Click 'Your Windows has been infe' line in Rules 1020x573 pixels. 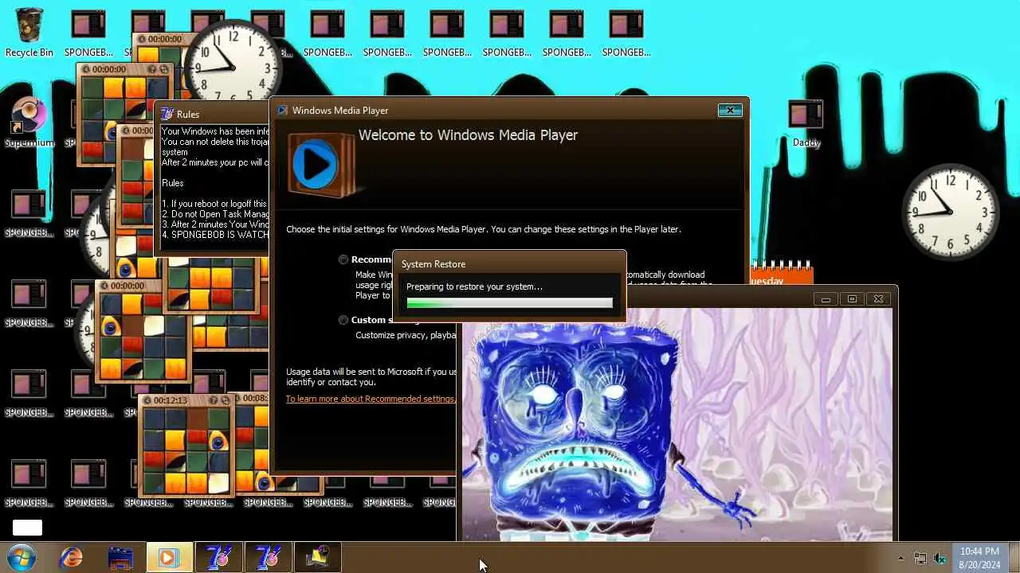coord(214,131)
